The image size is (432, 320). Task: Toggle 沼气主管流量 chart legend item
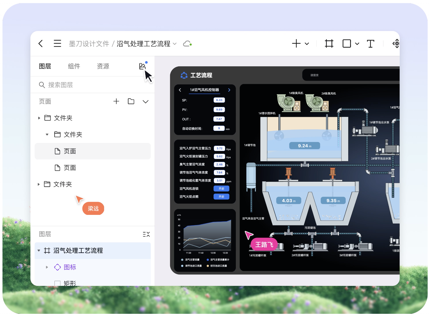coord(190,260)
